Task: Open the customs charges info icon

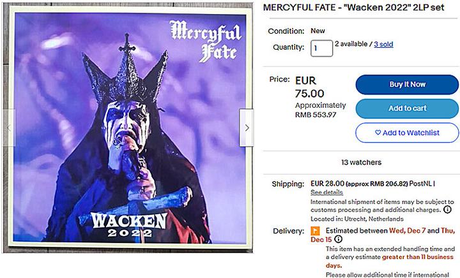Action: click(x=447, y=210)
